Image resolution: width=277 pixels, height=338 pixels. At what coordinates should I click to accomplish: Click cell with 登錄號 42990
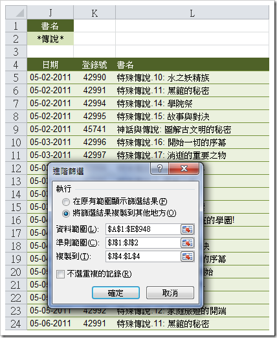coord(94,78)
